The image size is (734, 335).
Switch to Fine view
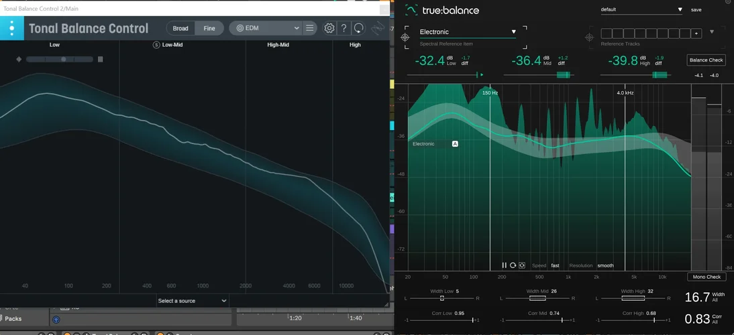coord(209,28)
